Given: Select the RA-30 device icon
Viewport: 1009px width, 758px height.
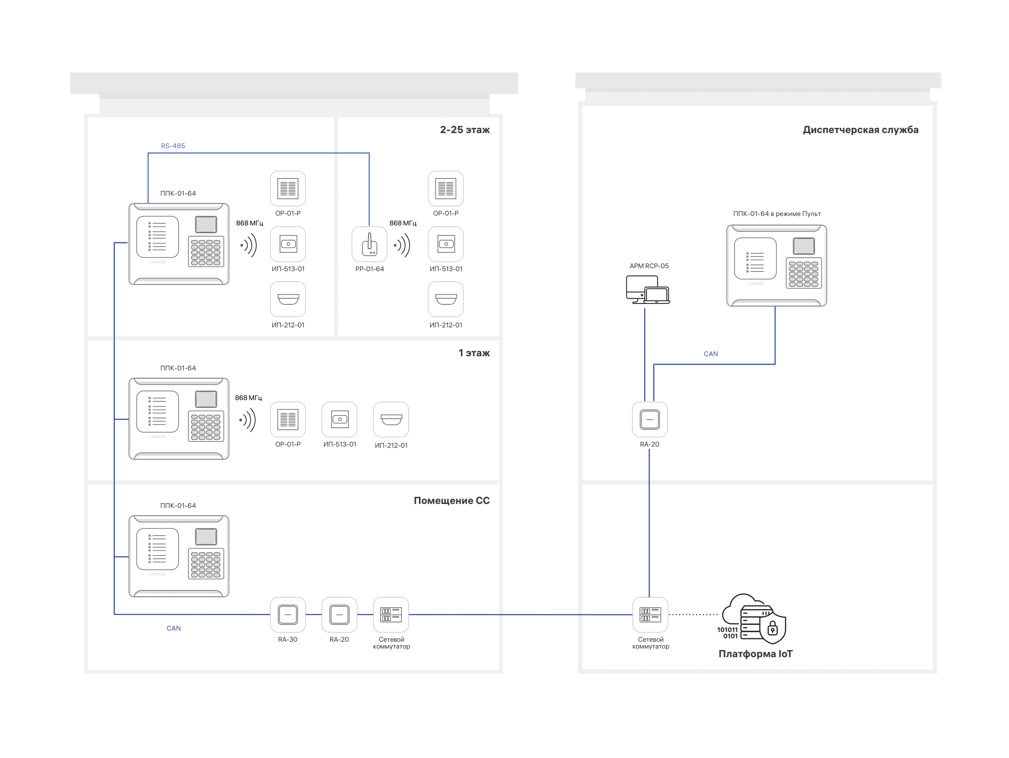Looking at the screenshot, I should click(x=288, y=614).
